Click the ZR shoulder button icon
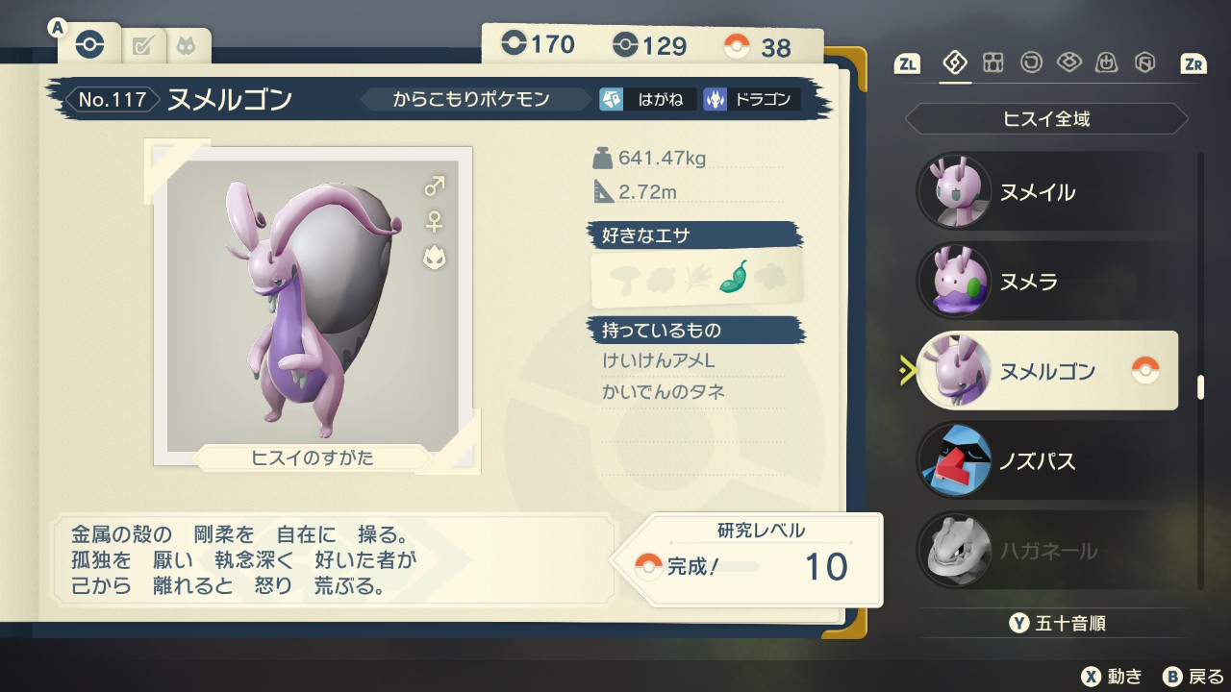This screenshot has width=1231, height=692. click(1193, 63)
